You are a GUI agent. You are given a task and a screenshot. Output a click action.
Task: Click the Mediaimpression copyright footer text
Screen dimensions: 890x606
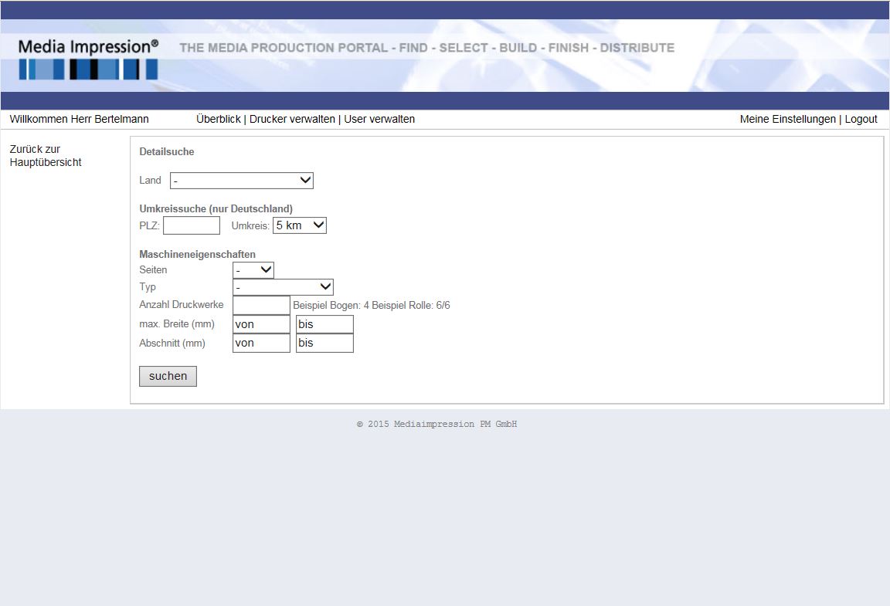pos(437,425)
